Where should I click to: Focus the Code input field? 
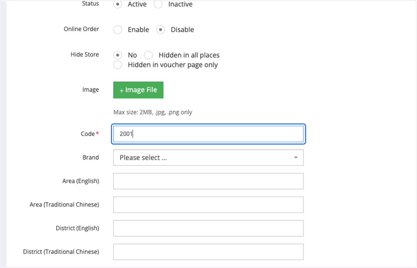[x=208, y=134]
